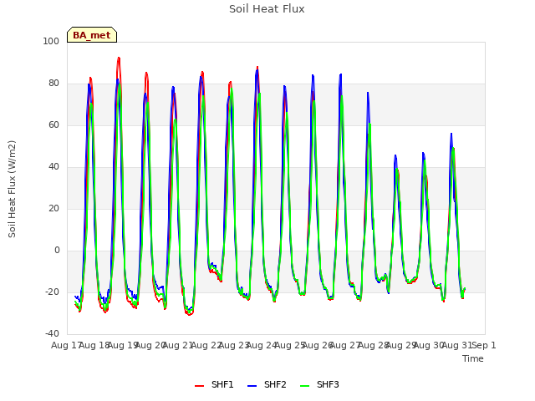The height and width of the screenshot is (401, 535).
Task: Click the highest red SHF1 peak on Aug 18
Action: point(119,58)
